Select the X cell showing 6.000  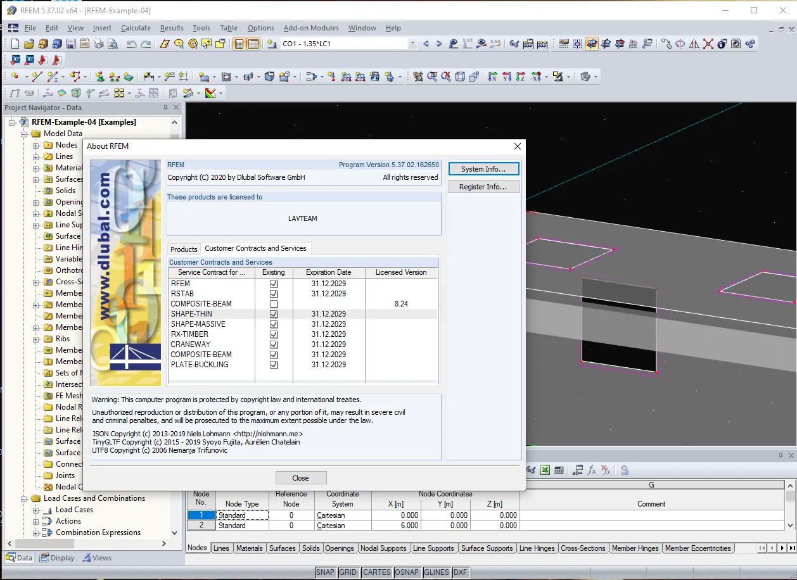[x=397, y=526]
